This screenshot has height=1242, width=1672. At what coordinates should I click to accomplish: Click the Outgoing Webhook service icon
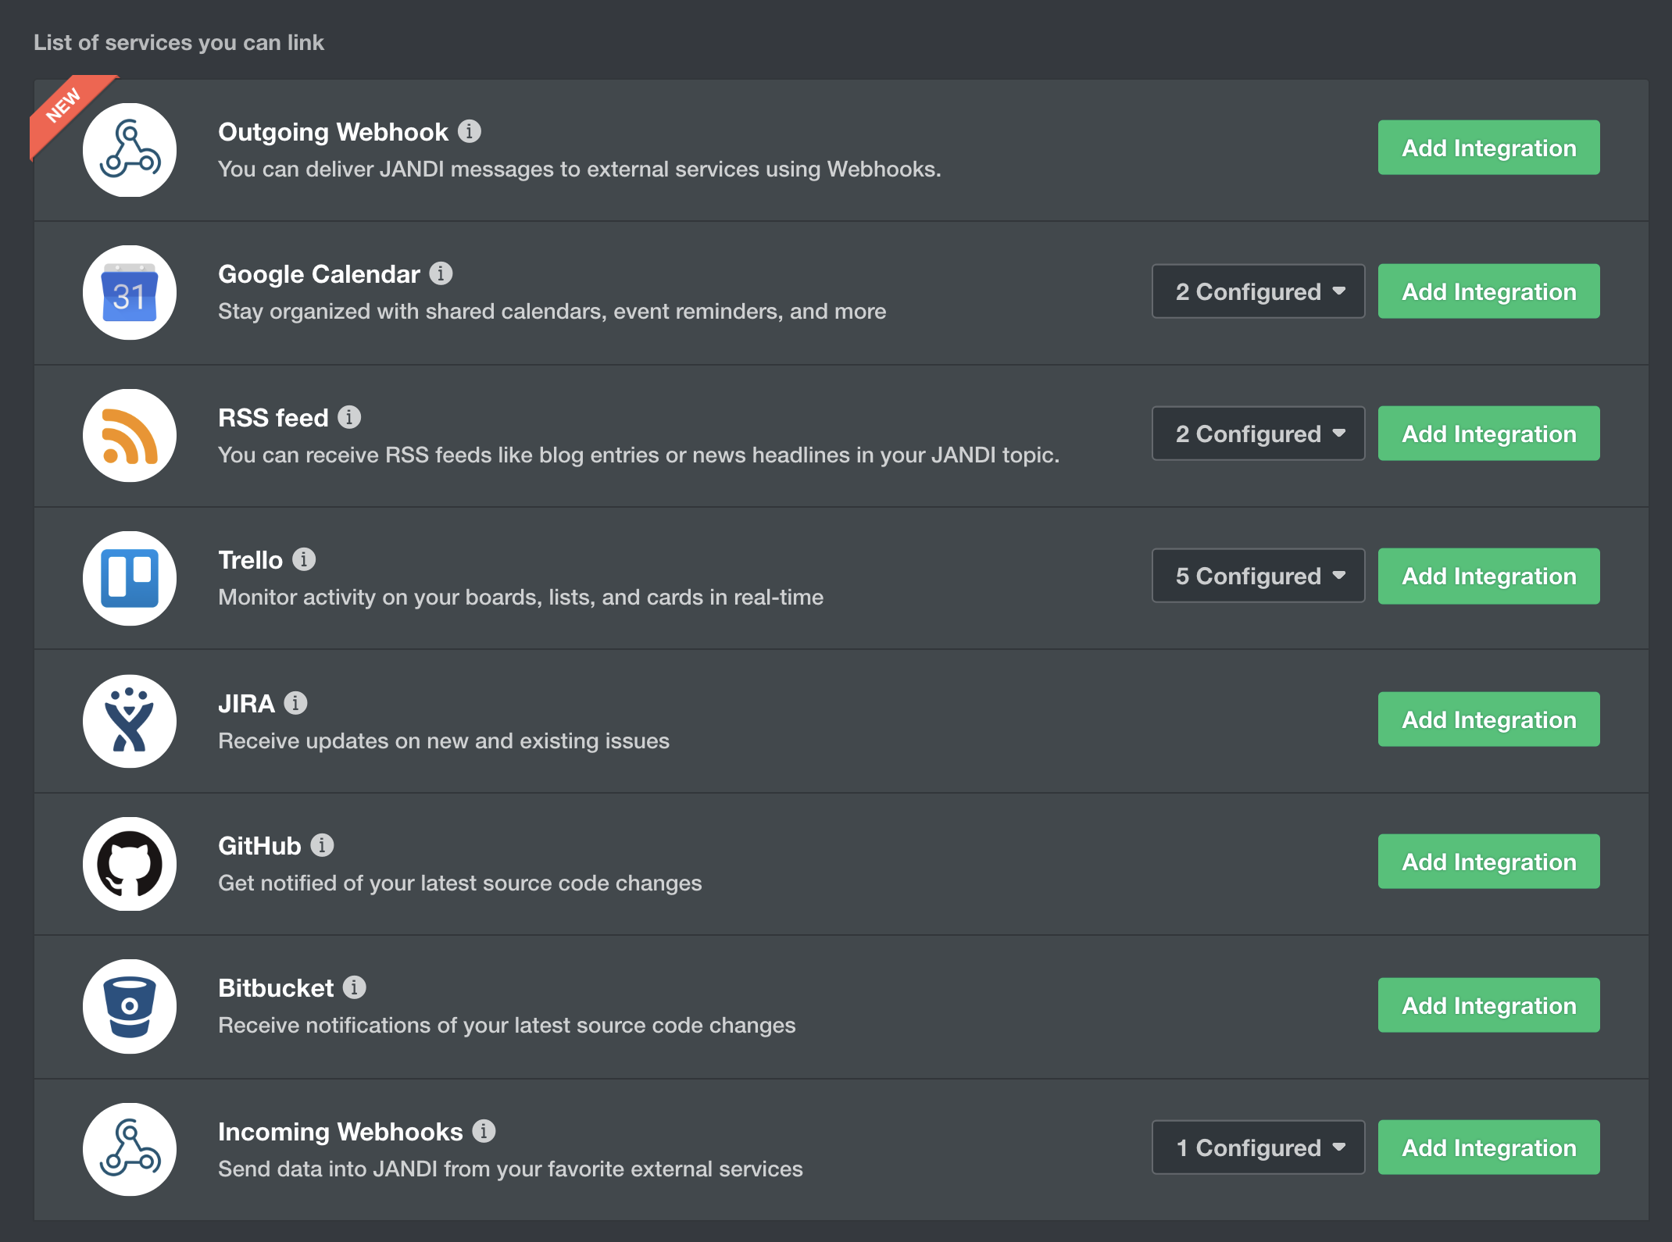tap(130, 150)
